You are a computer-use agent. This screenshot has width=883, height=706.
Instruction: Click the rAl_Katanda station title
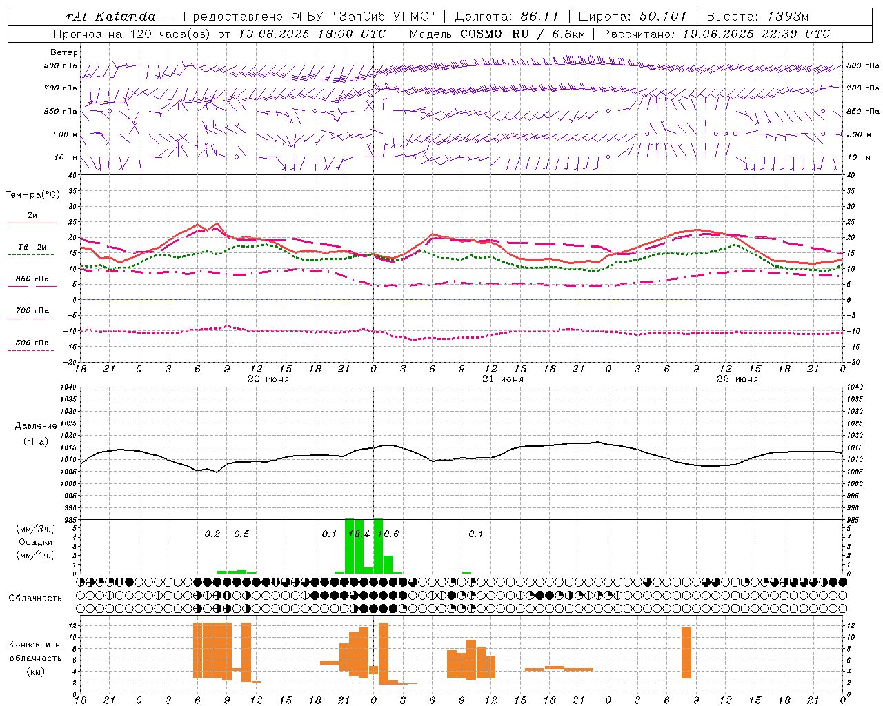tap(111, 17)
